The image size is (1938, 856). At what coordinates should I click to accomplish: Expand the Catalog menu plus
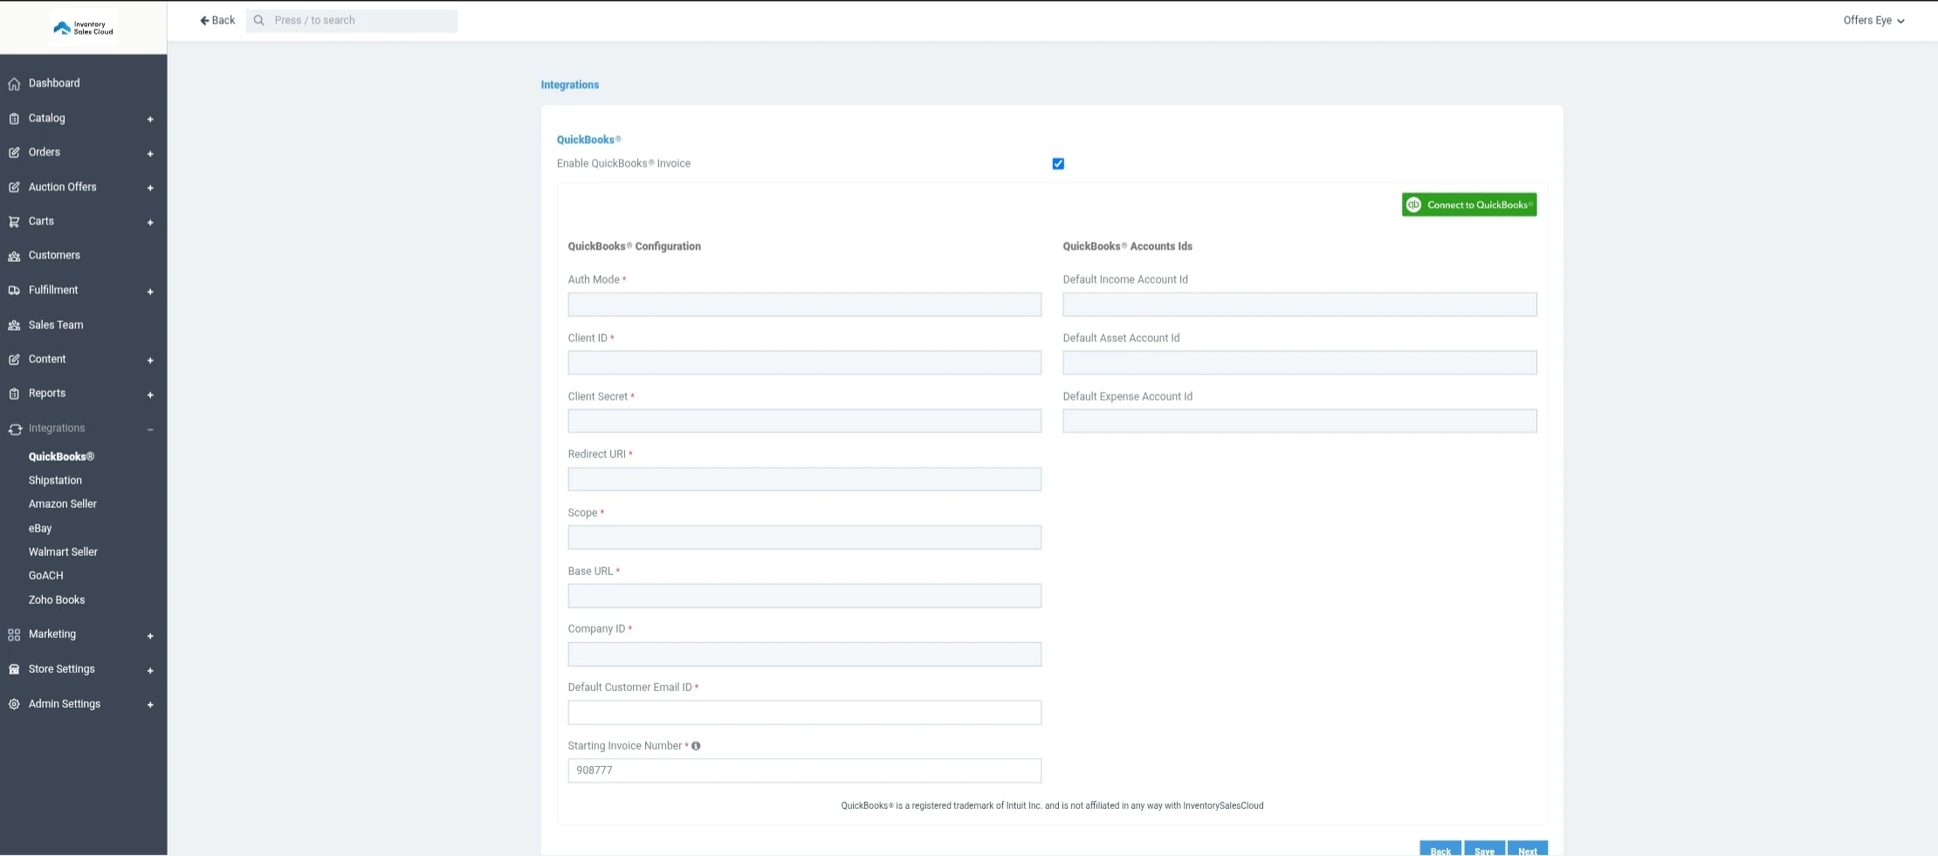coord(150,120)
